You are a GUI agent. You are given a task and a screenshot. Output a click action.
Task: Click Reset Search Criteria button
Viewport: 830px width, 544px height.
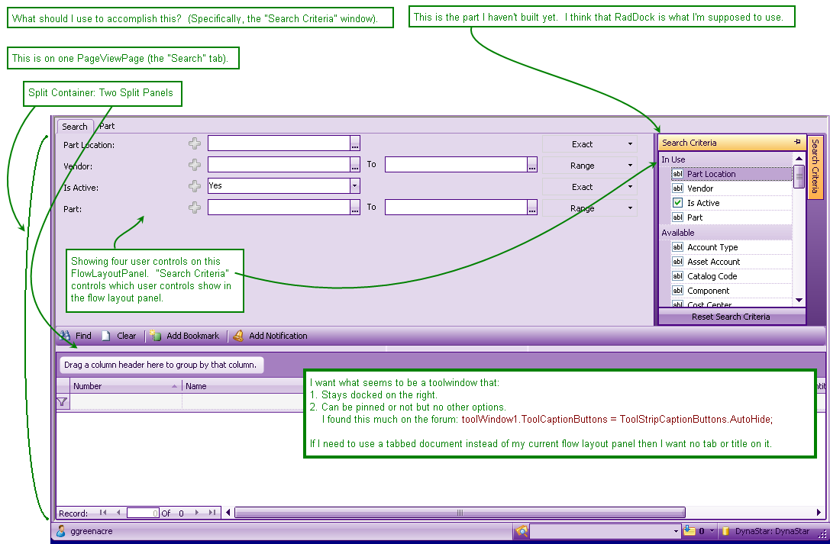[731, 316]
